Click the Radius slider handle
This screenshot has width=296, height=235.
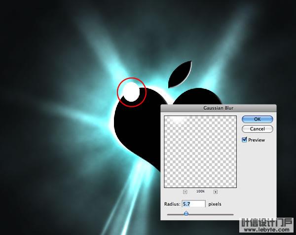point(186,213)
